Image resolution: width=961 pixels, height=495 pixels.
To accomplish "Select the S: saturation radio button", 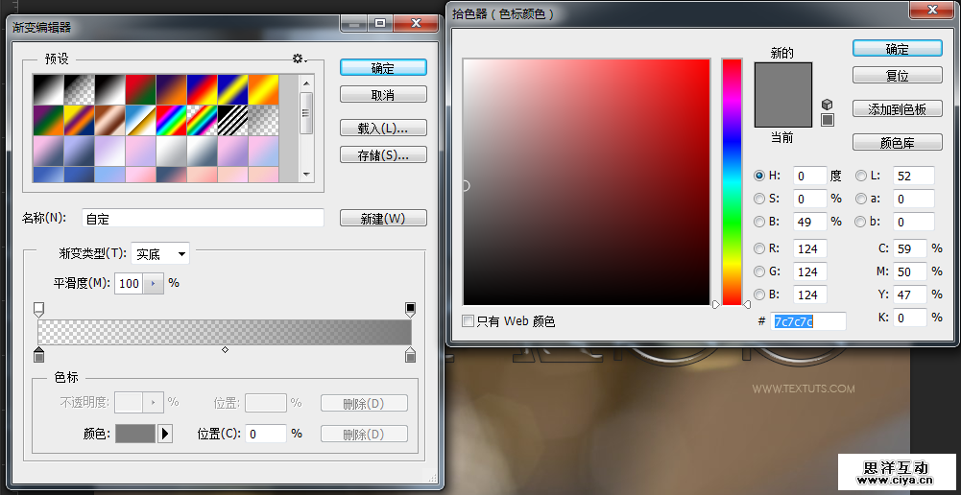I will pos(759,199).
